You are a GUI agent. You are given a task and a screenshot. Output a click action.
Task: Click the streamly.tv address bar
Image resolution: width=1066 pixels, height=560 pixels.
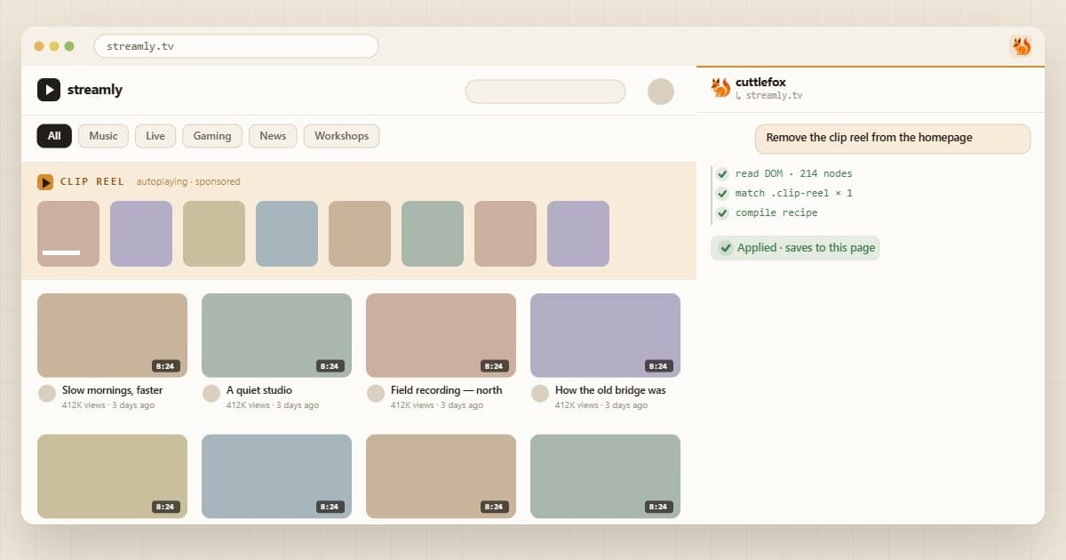coord(236,46)
